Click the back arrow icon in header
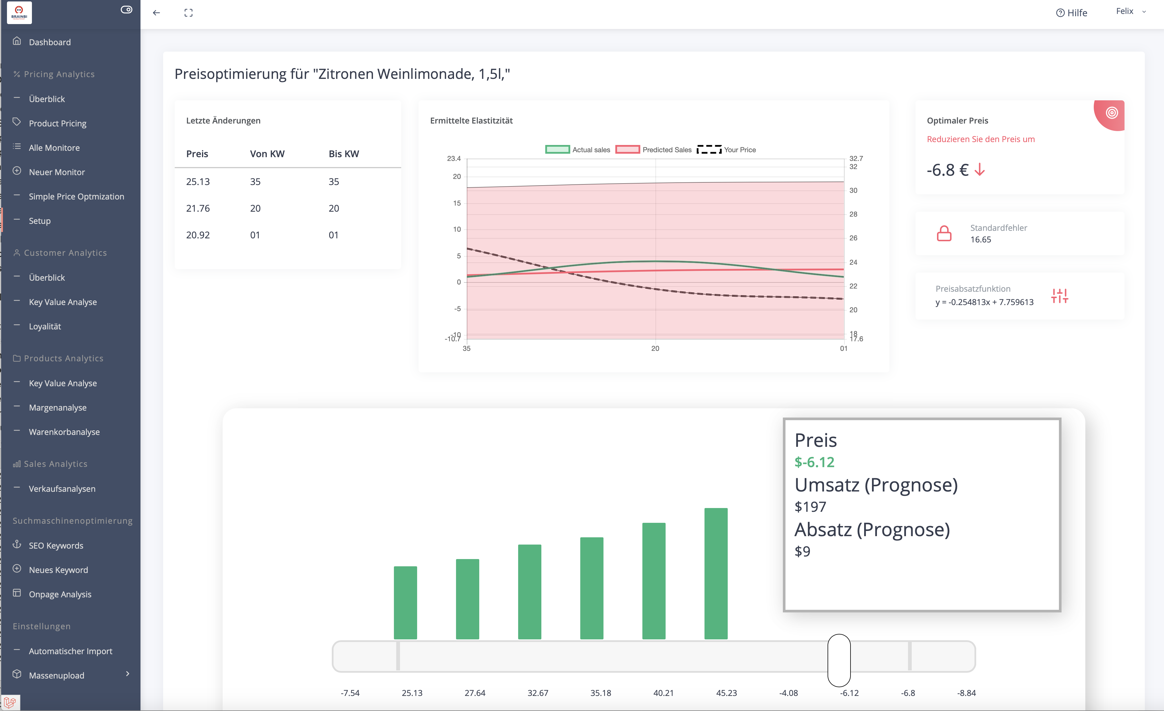The image size is (1164, 711). pyautogui.click(x=156, y=13)
